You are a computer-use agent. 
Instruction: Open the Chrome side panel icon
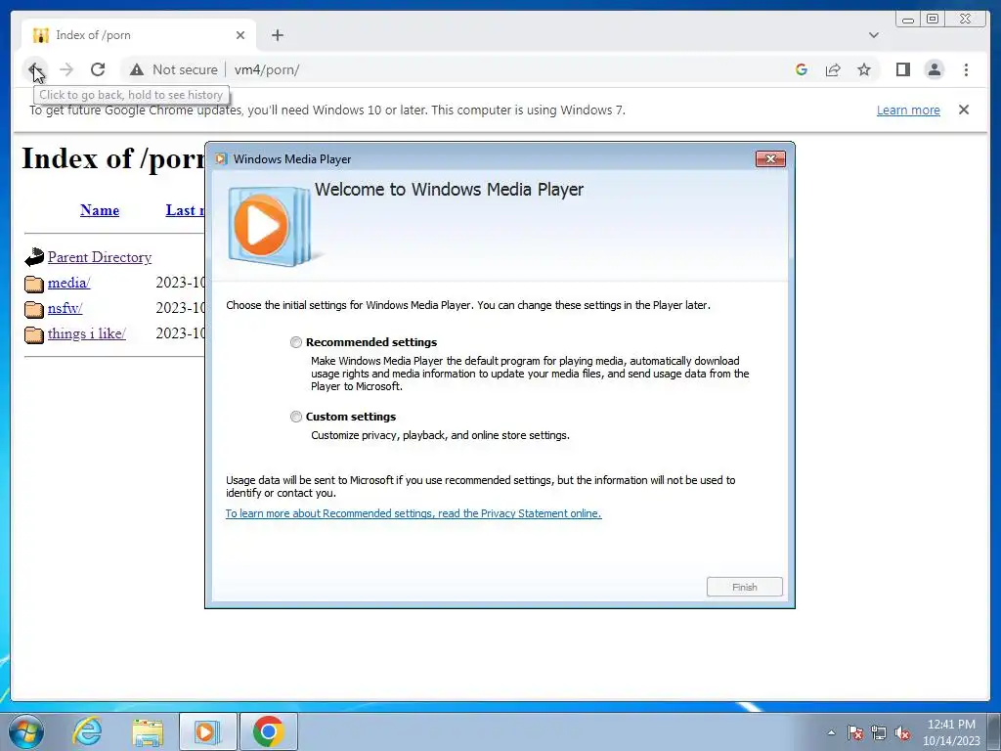tap(902, 69)
